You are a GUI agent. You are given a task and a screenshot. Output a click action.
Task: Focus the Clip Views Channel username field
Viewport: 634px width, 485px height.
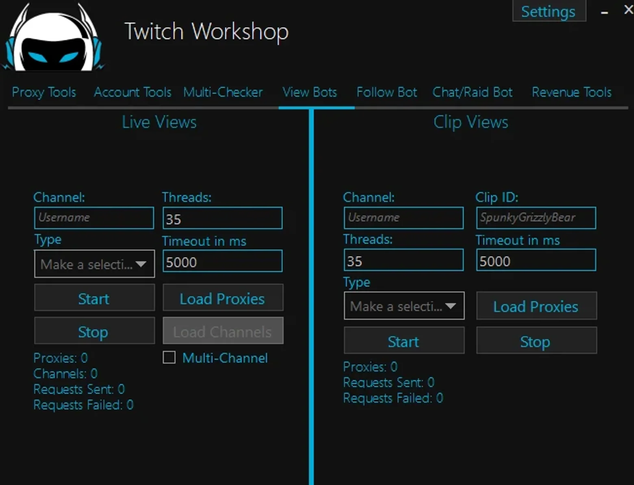pos(404,218)
